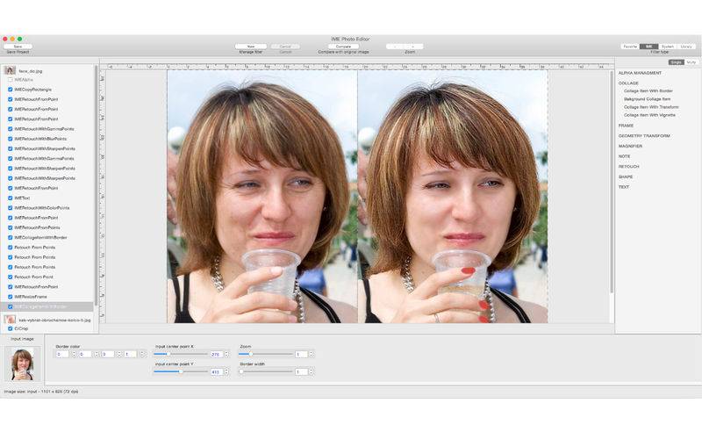Expand the MAGNIFIER category

tap(630, 146)
